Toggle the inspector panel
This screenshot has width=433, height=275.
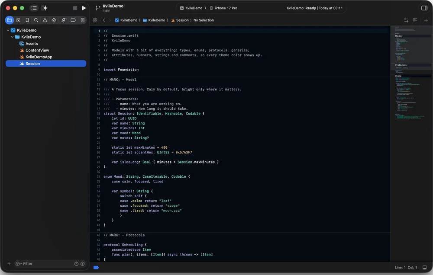pos(424,8)
